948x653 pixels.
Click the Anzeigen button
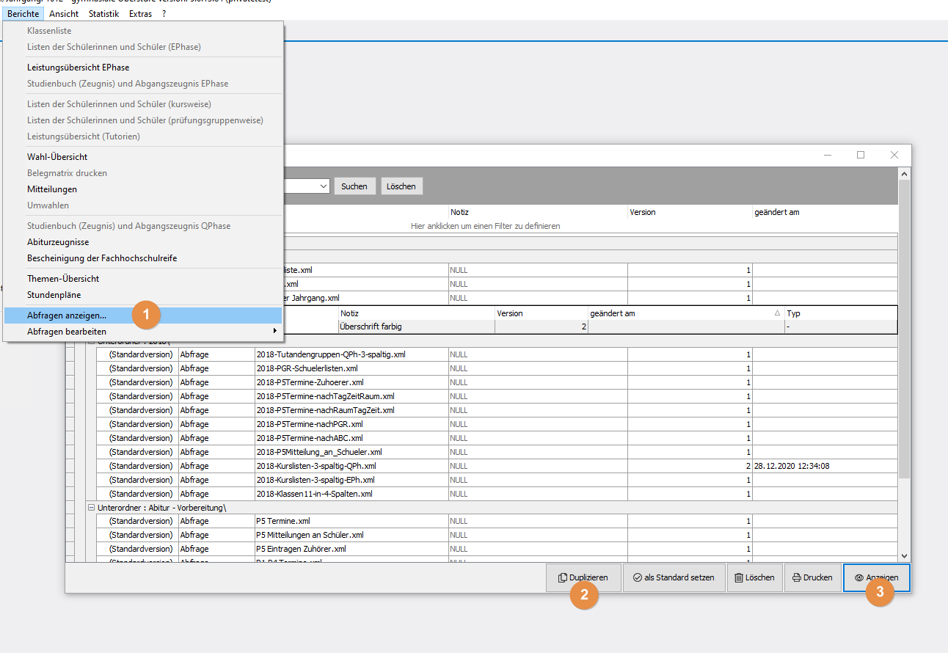(x=877, y=577)
